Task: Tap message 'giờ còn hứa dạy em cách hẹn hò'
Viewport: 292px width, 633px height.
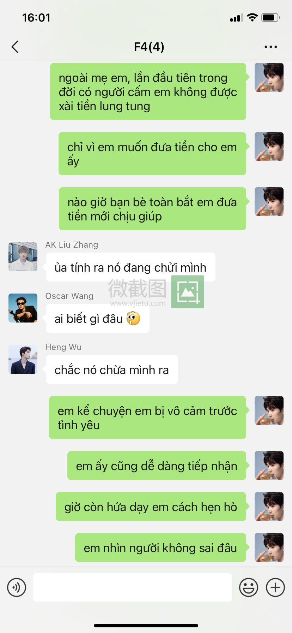Action: (x=151, y=507)
